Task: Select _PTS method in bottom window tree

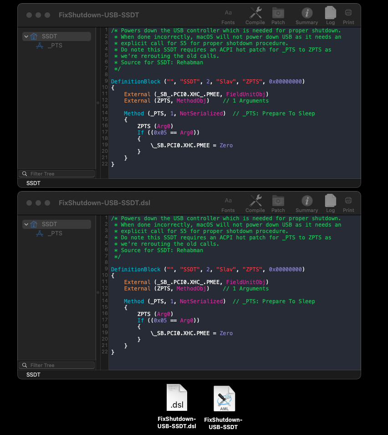Action: [55, 233]
